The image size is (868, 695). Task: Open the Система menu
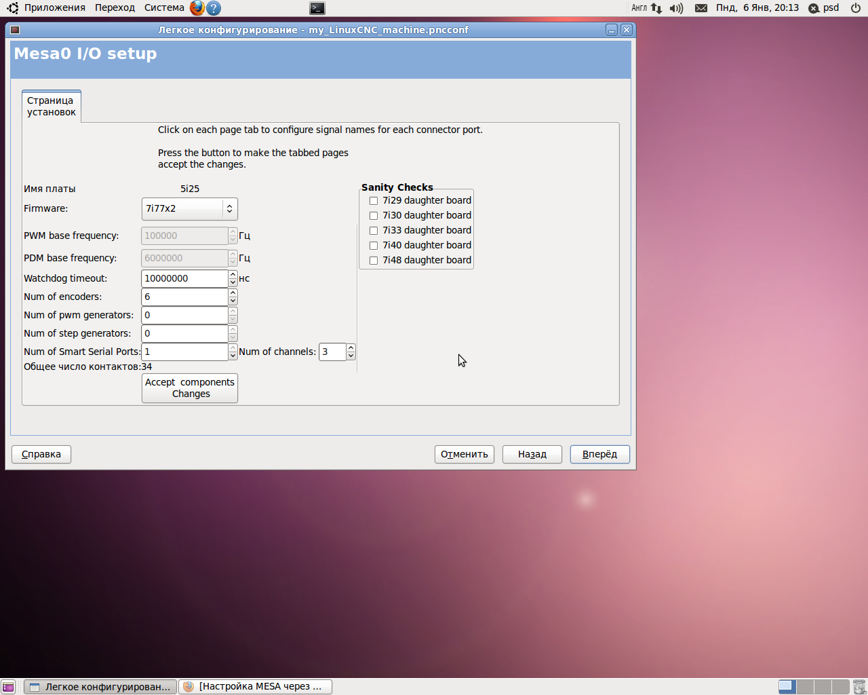(164, 8)
